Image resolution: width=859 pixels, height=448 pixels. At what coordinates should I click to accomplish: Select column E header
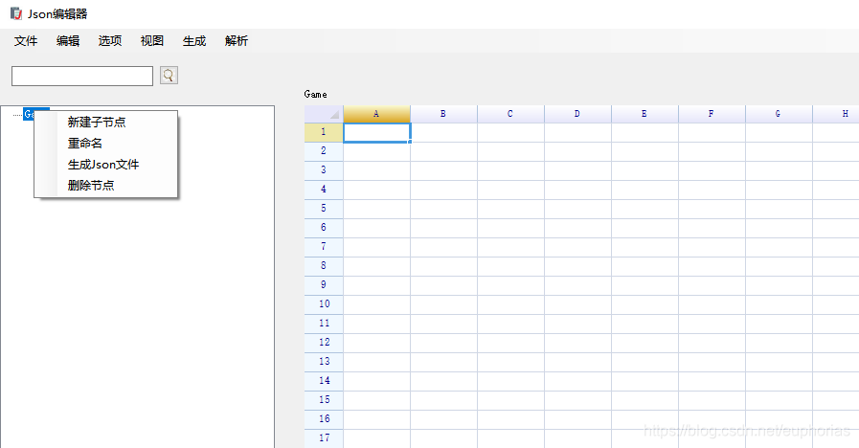point(644,114)
